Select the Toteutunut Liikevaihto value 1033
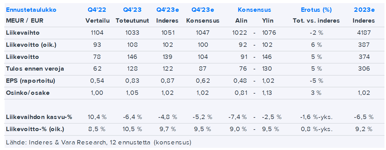 point(132,33)
